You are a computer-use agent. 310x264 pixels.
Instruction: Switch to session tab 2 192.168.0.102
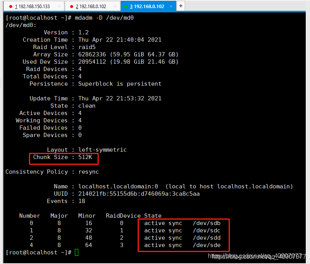pos(93,6)
